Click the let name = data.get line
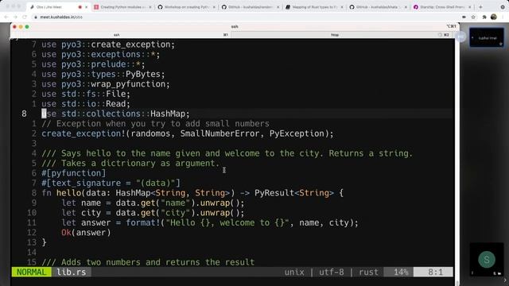Viewport: 509px width, 286px height. click(x=153, y=203)
